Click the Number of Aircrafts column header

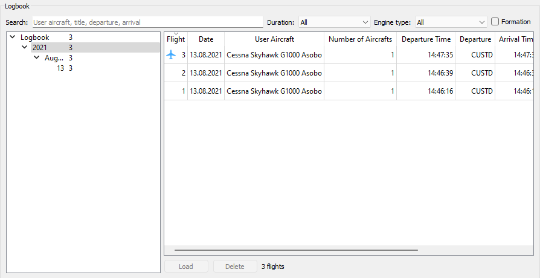pyautogui.click(x=360, y=39)
